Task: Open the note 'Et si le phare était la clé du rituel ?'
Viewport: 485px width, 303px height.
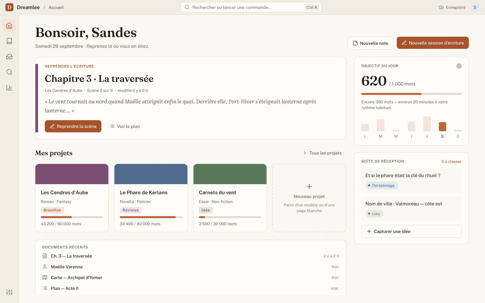Action: click(x=412, y=180)
